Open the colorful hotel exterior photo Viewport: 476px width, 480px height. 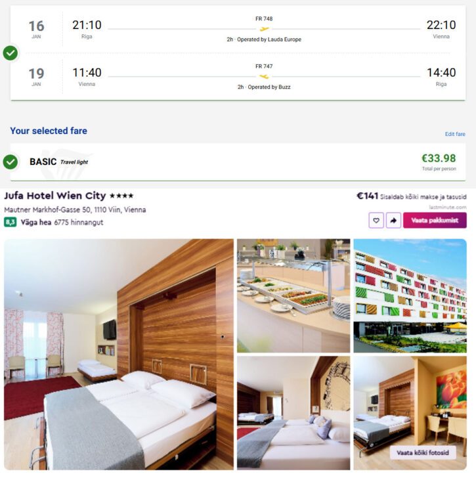point(410,295)
